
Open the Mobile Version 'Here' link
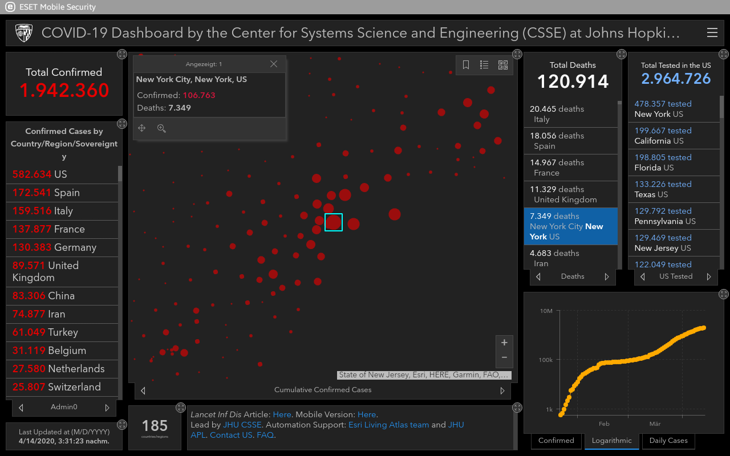pyautogui.click(x=367, y=414)
